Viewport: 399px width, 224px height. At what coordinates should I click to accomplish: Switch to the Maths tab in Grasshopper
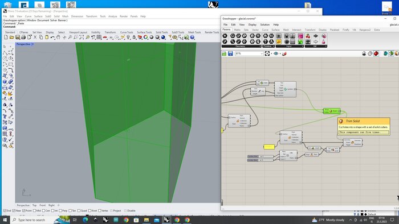point(237,30)
